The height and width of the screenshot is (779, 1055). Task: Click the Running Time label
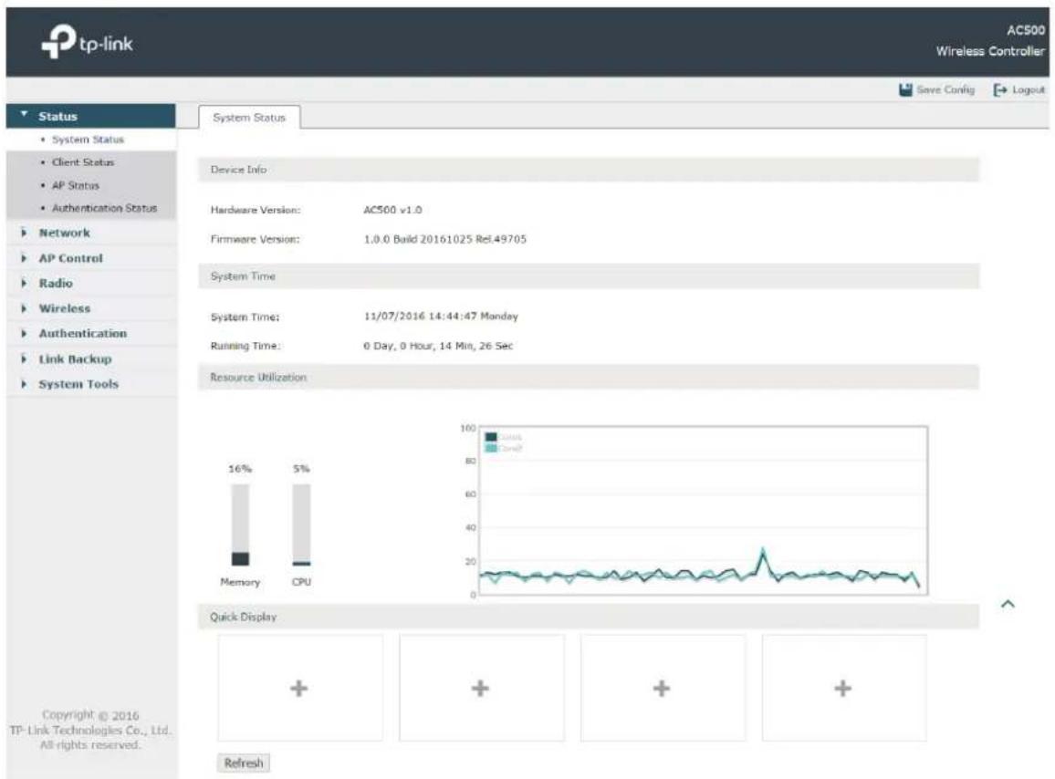[245, 346]
